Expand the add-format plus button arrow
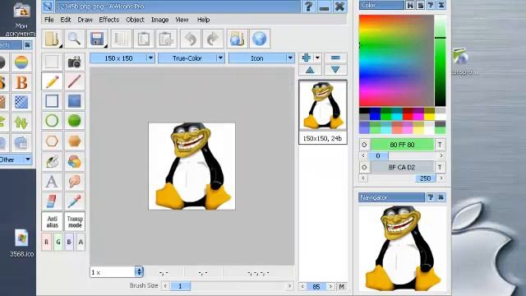526x296 pixels. pyautogui.click(x=317, y=58)
